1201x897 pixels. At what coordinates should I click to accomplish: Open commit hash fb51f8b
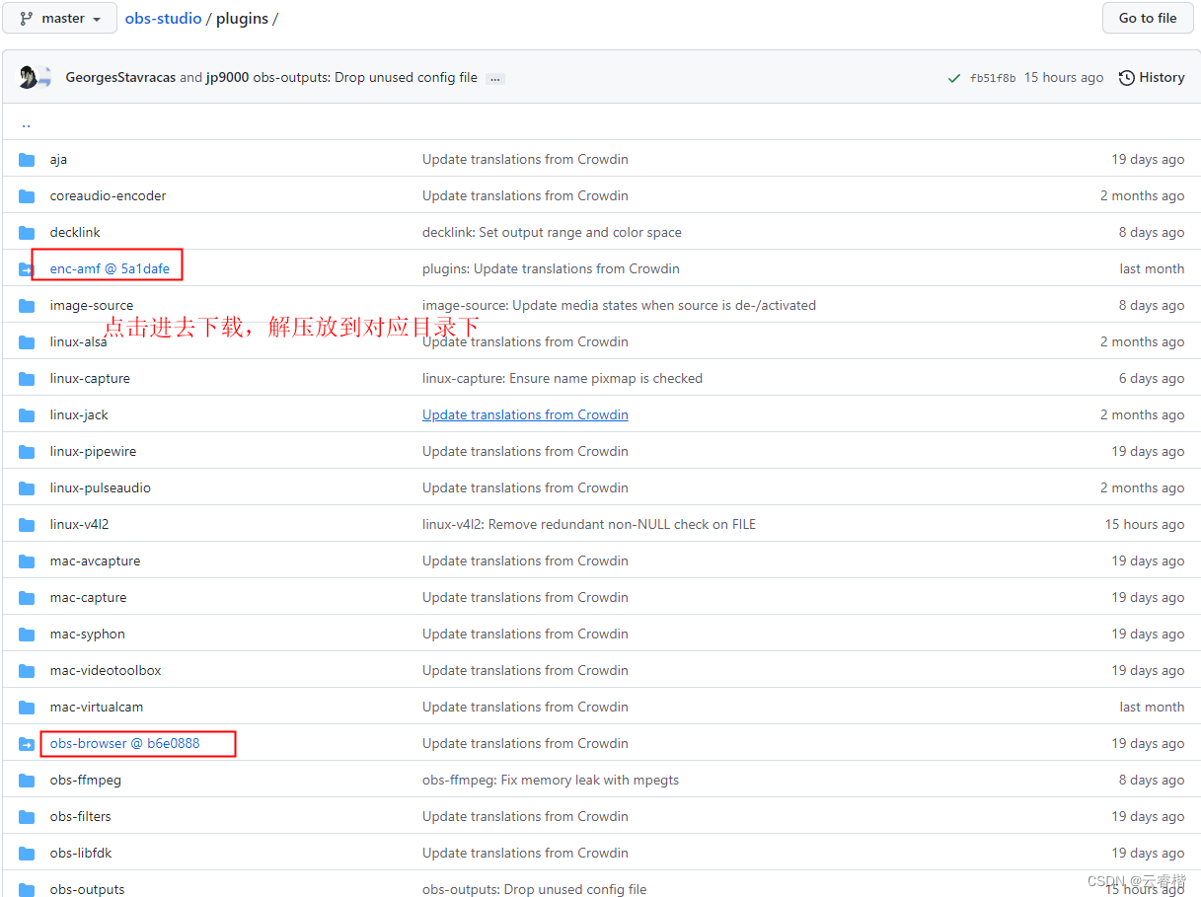[992, 78]
